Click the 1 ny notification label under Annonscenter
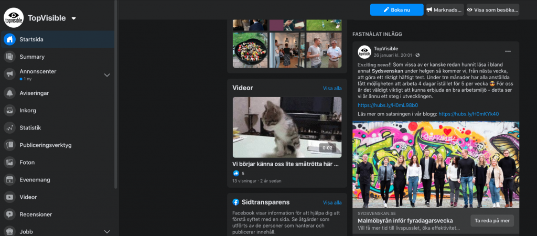Viewport: 537px width, 236px height. (25, 79)
